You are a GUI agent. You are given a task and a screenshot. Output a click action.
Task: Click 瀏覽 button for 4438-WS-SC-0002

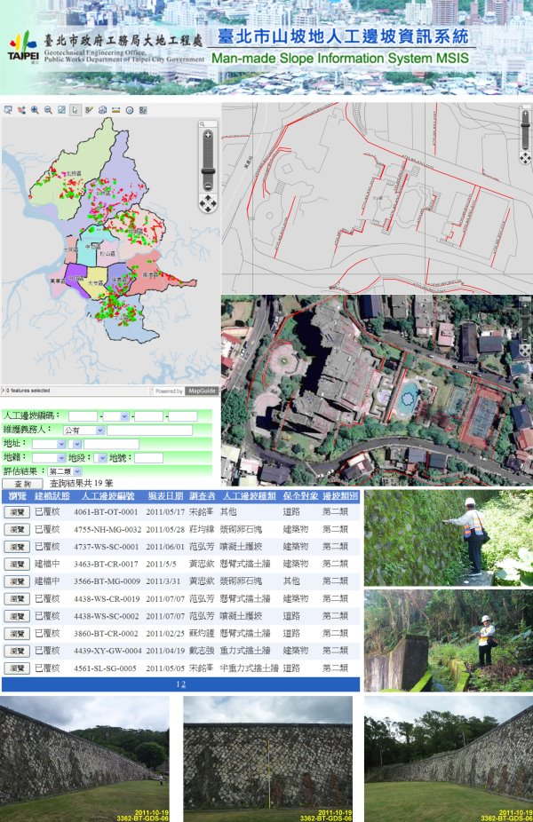pyautogui.click(x=17, y=616)
